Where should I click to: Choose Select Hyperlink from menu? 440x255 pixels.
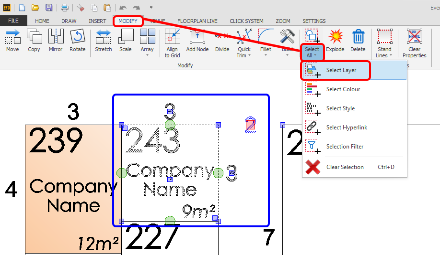(x=354, y=127)
